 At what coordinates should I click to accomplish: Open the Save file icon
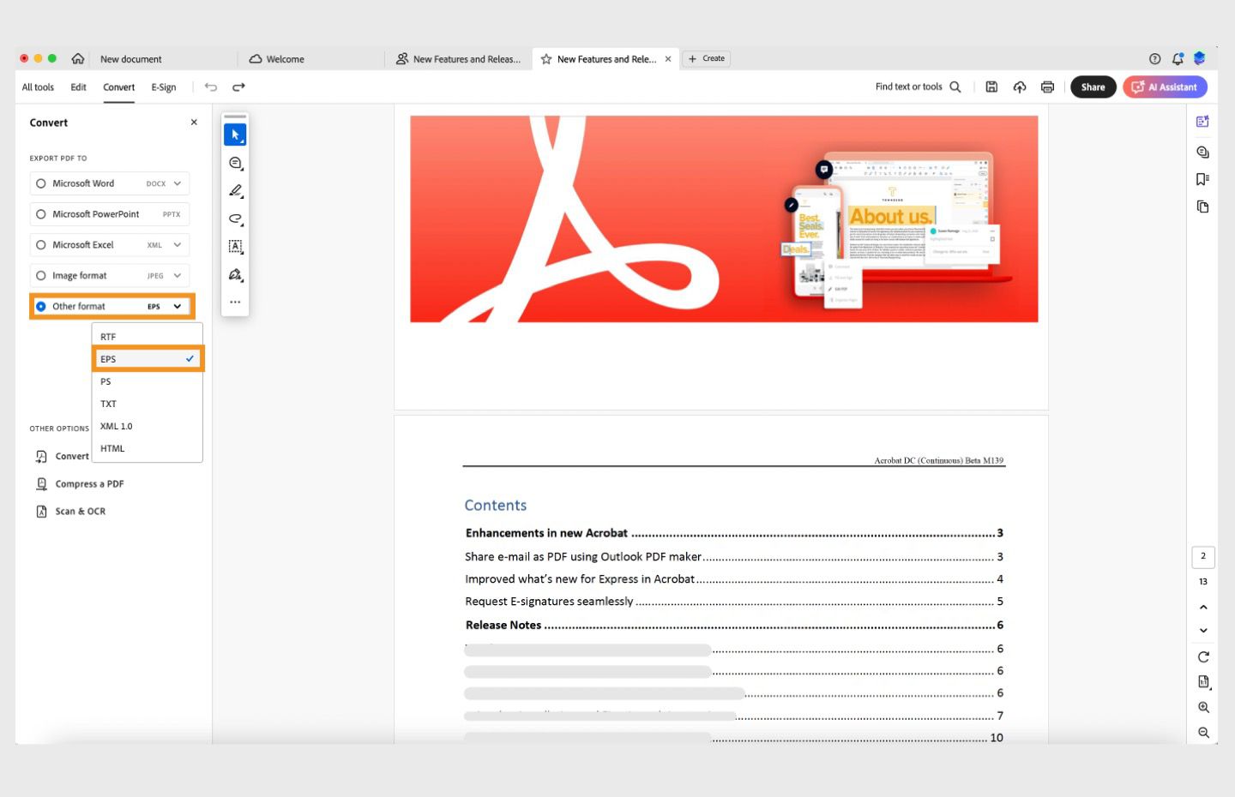click(991, 87)
